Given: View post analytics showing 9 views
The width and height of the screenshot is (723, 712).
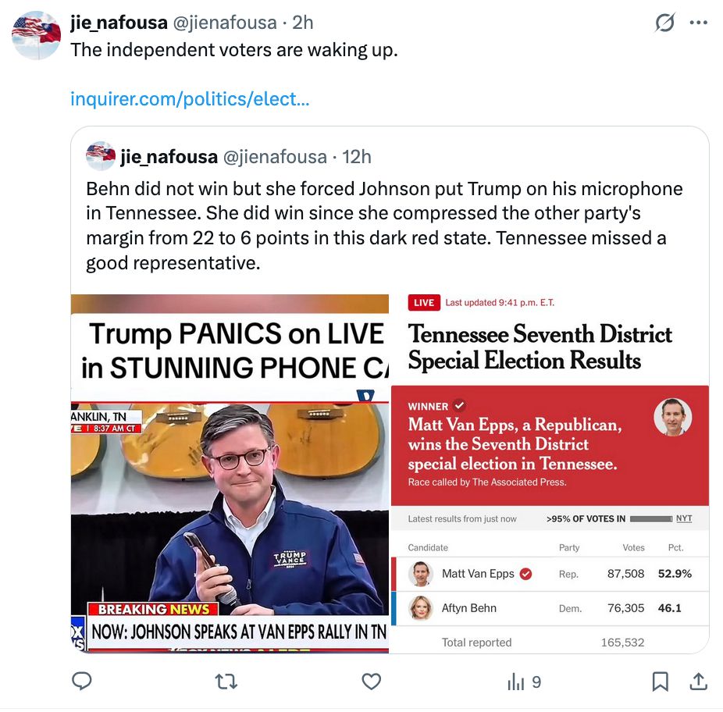Looking at the screenshot, I should [524, 682].
